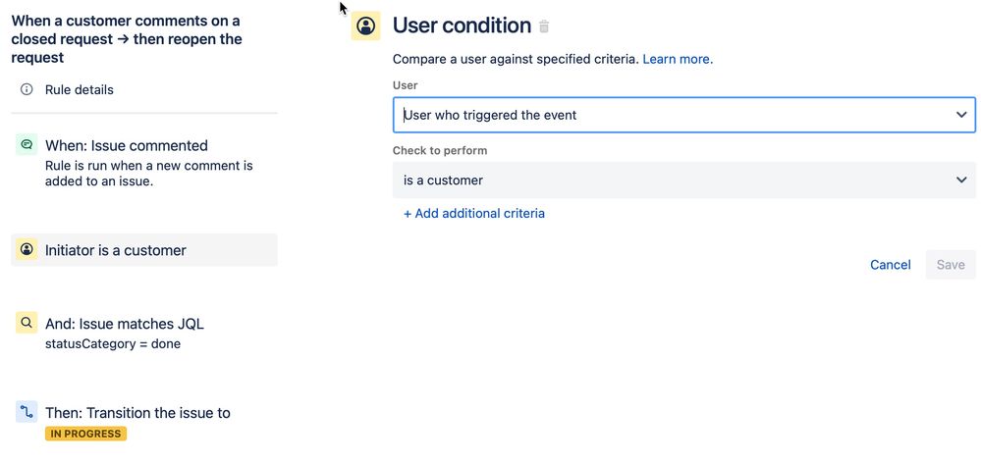981x464 pixels.
Task: Click the Save button
Action: tap(951, 265)
